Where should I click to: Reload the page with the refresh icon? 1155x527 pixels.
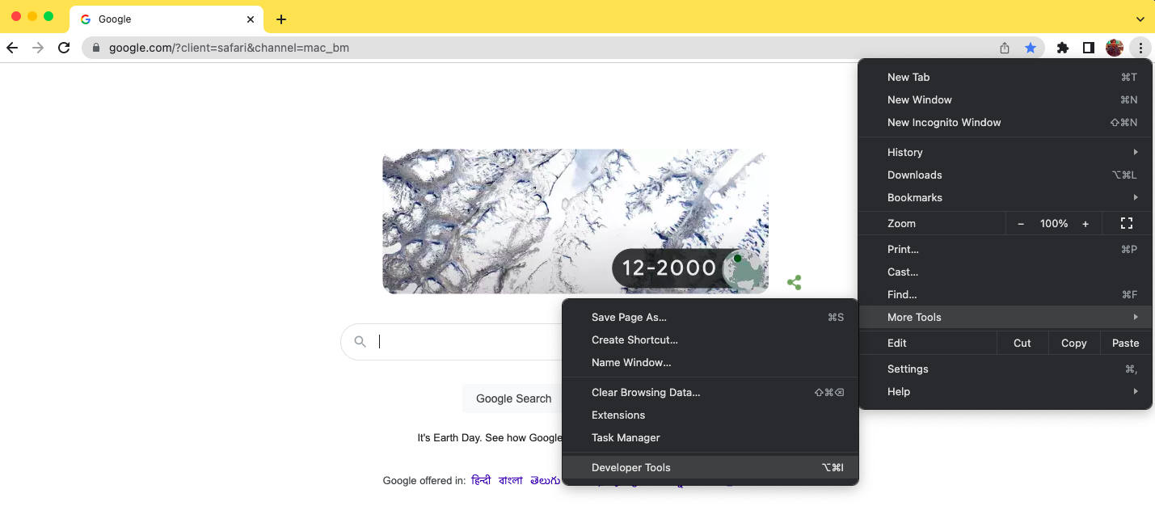[x=64, y=48]
